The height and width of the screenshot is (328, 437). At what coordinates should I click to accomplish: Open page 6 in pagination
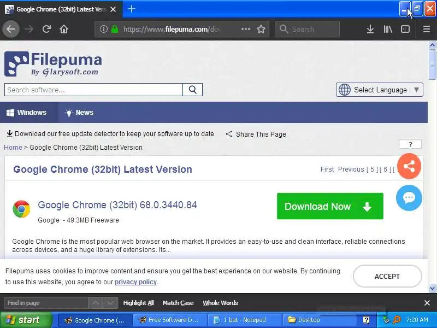coord(386,169)
